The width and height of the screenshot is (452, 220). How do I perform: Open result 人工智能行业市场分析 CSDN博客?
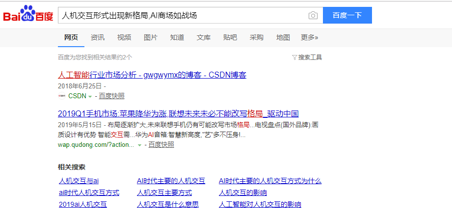[152, 75]
